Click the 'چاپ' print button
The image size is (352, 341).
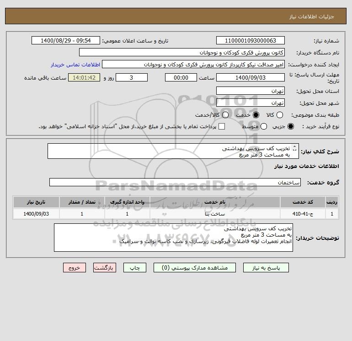click(135, 268)
